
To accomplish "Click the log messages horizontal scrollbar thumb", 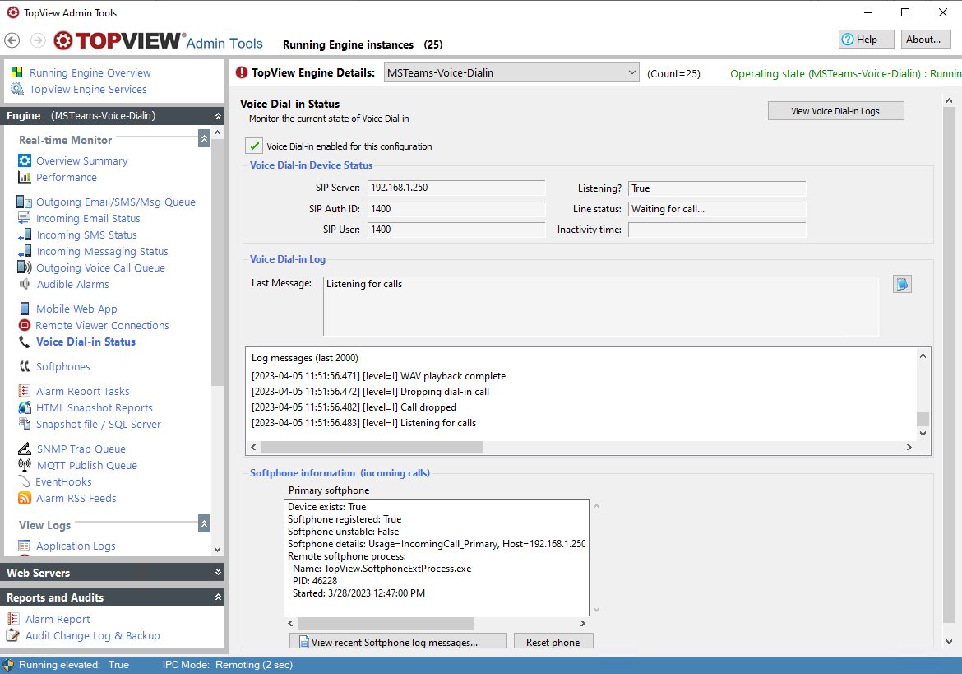I will [x=372, y=448].
